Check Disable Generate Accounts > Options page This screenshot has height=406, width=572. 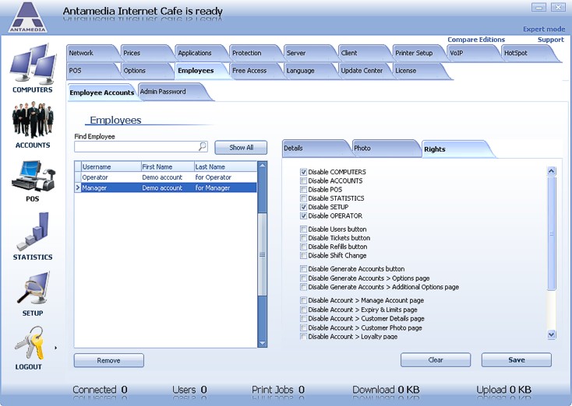point(303,278)
